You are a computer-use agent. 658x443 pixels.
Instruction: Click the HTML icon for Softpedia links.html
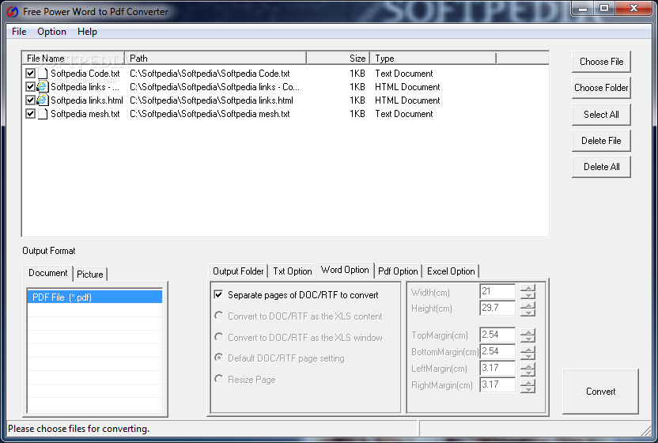pyautogui.click(x=43, y=100)
